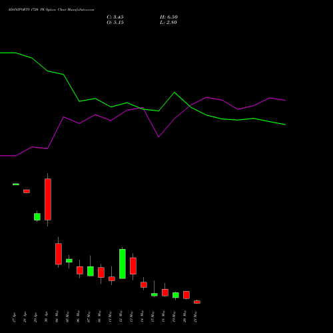Select the small red candle above 21 May
Viewport: 333px width, 333px height.
(197, 302)
